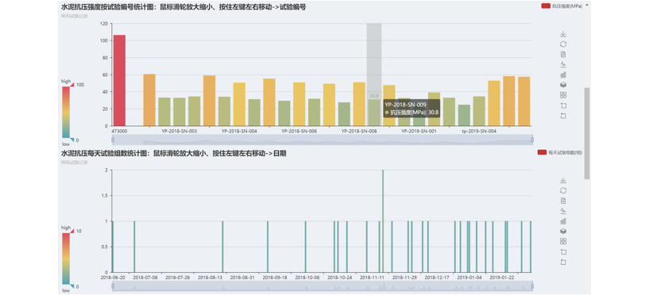
Task: Click the page vertical scrollbar thumb
Action: coord(586,133)
